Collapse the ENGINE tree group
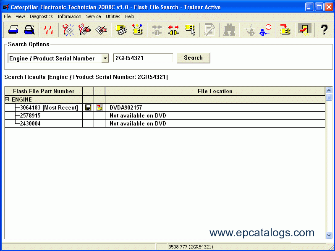 click(7, 100)
